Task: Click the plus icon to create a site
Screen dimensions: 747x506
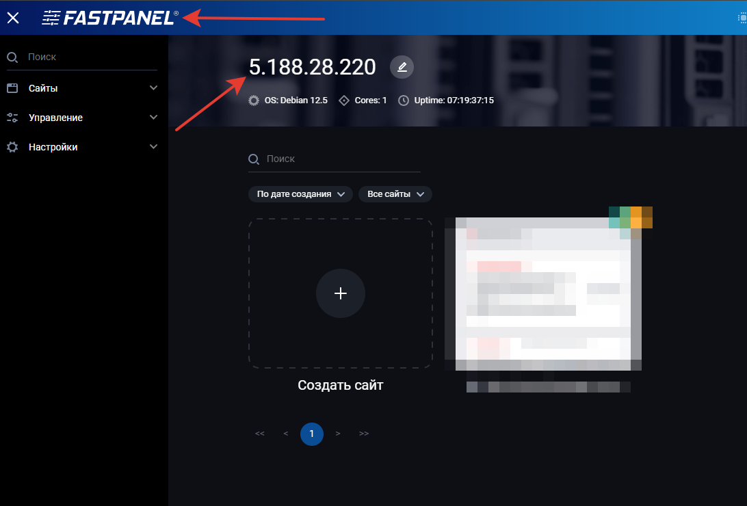Action: (341, 293)
